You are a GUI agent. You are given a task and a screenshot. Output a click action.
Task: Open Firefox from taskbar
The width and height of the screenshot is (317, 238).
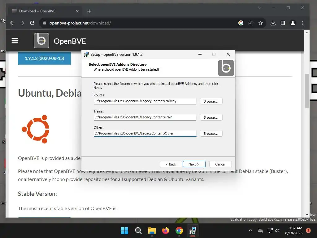pos(166,231)
